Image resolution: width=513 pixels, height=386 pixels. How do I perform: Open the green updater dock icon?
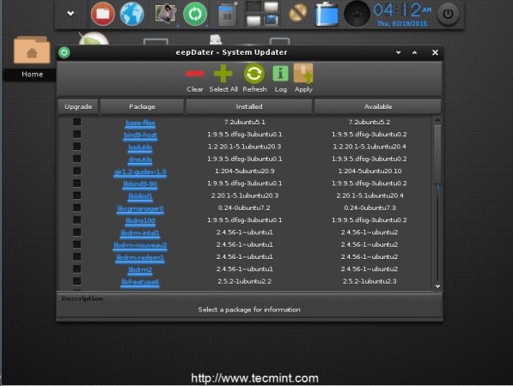[x=195, y=14]
